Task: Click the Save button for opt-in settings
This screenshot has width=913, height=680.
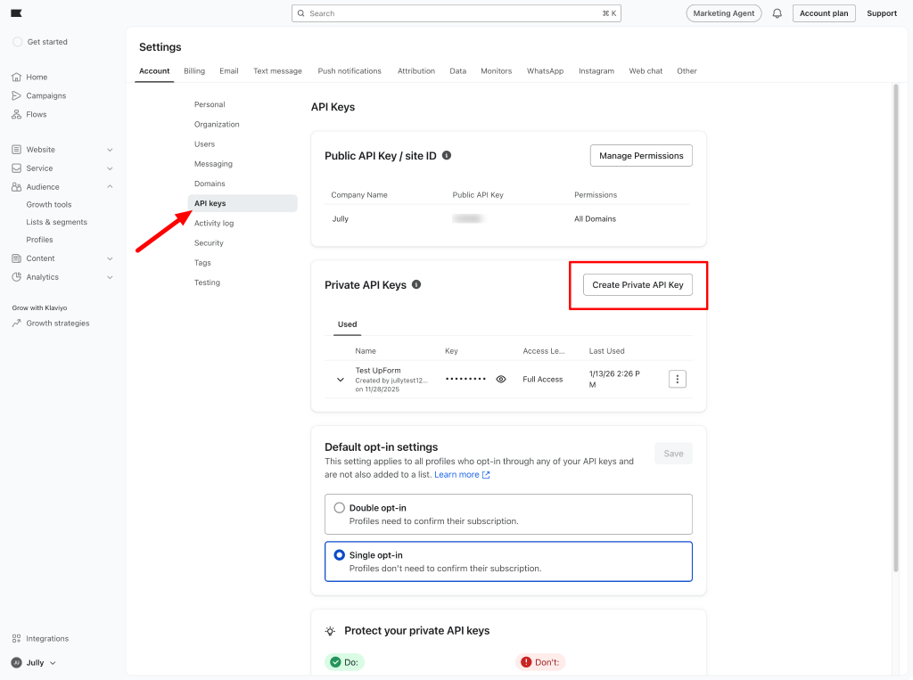Action: (674, 454)
